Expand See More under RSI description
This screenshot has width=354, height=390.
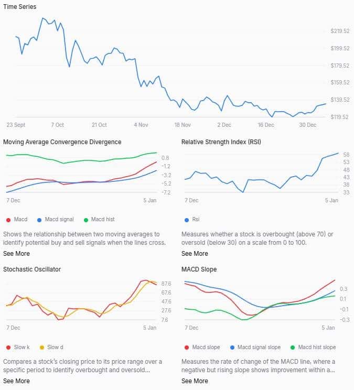(195, 254)
